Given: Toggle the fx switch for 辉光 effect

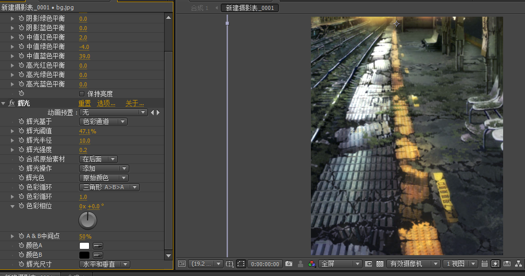Looking at the screenshot, I should click(12, 103).
